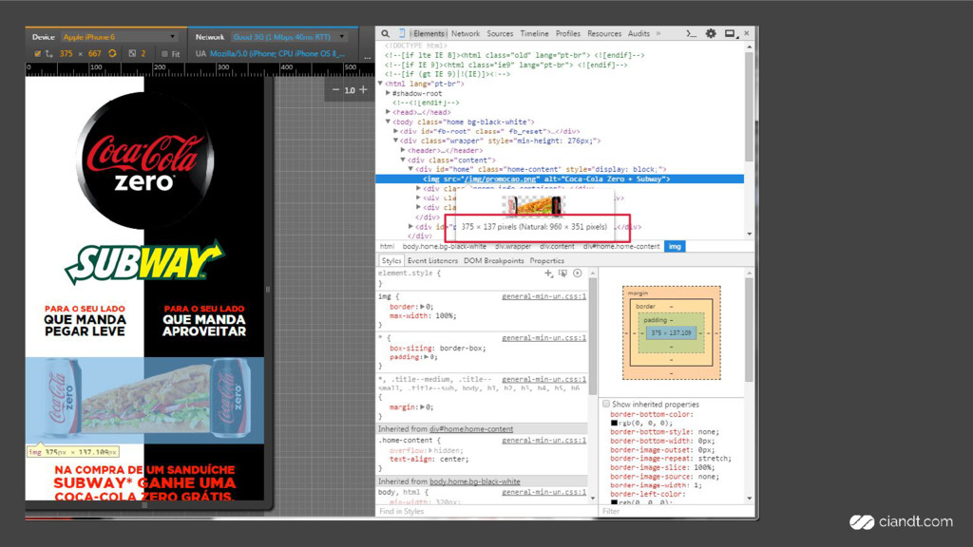Expand the padding property triangle
Image resolution: width=973 pixels, height=547 pixels.
point(427,357)
